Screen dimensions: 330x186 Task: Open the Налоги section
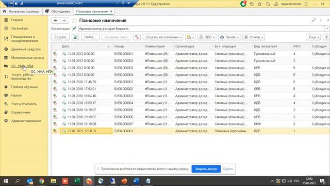point(16,95)
